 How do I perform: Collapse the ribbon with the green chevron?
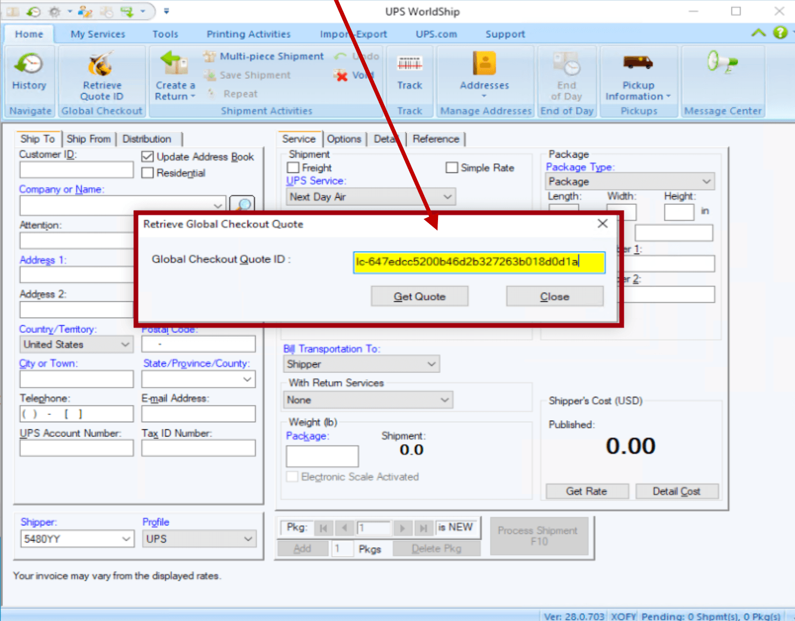pos(759,33)
